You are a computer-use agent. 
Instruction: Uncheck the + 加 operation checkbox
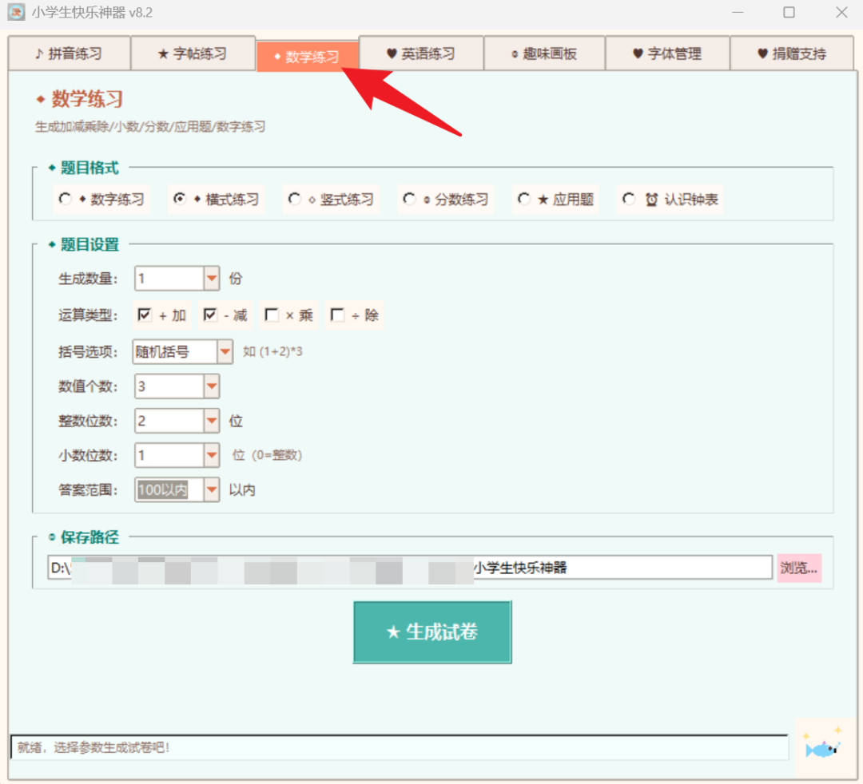pyautogui.click(x=144, y=315)
